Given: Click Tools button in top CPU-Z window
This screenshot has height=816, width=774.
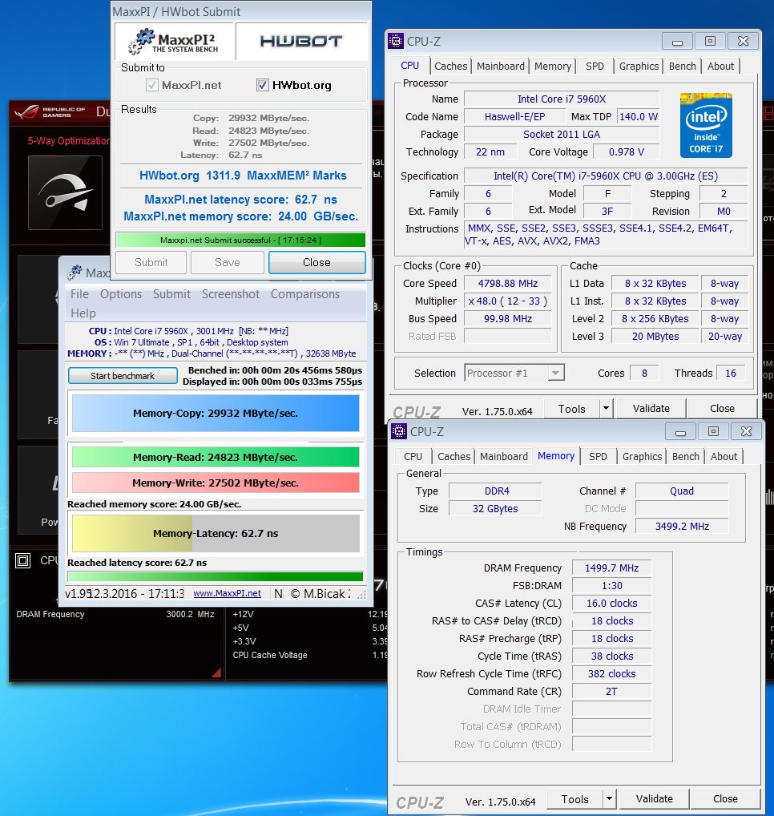Looking at the screenshot, I should click(x=571, y=409).
